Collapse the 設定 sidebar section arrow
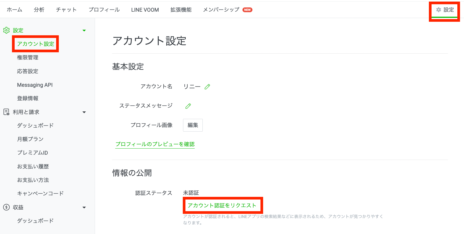 pyautogui.click(x=84, y=31)
